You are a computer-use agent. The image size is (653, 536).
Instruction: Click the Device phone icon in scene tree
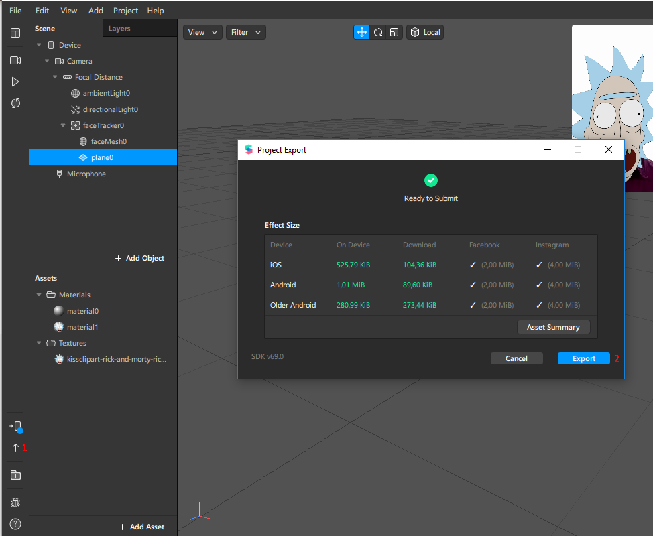point(51,45)
